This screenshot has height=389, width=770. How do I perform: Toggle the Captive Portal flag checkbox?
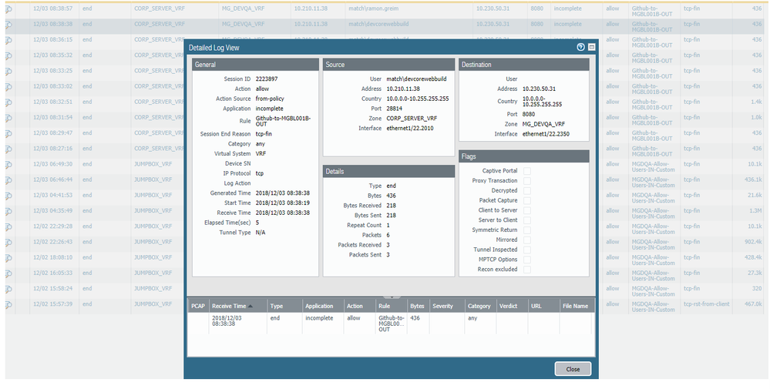(x=527, y=171)
